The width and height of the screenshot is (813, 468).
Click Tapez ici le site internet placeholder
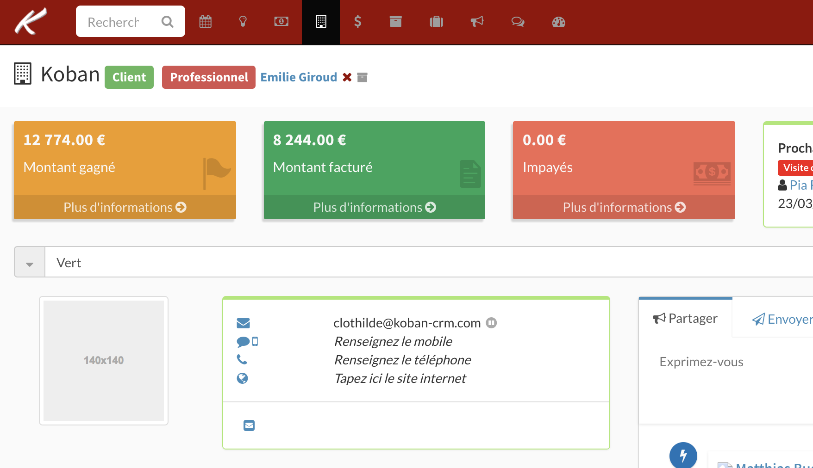(x=400, y=378)
